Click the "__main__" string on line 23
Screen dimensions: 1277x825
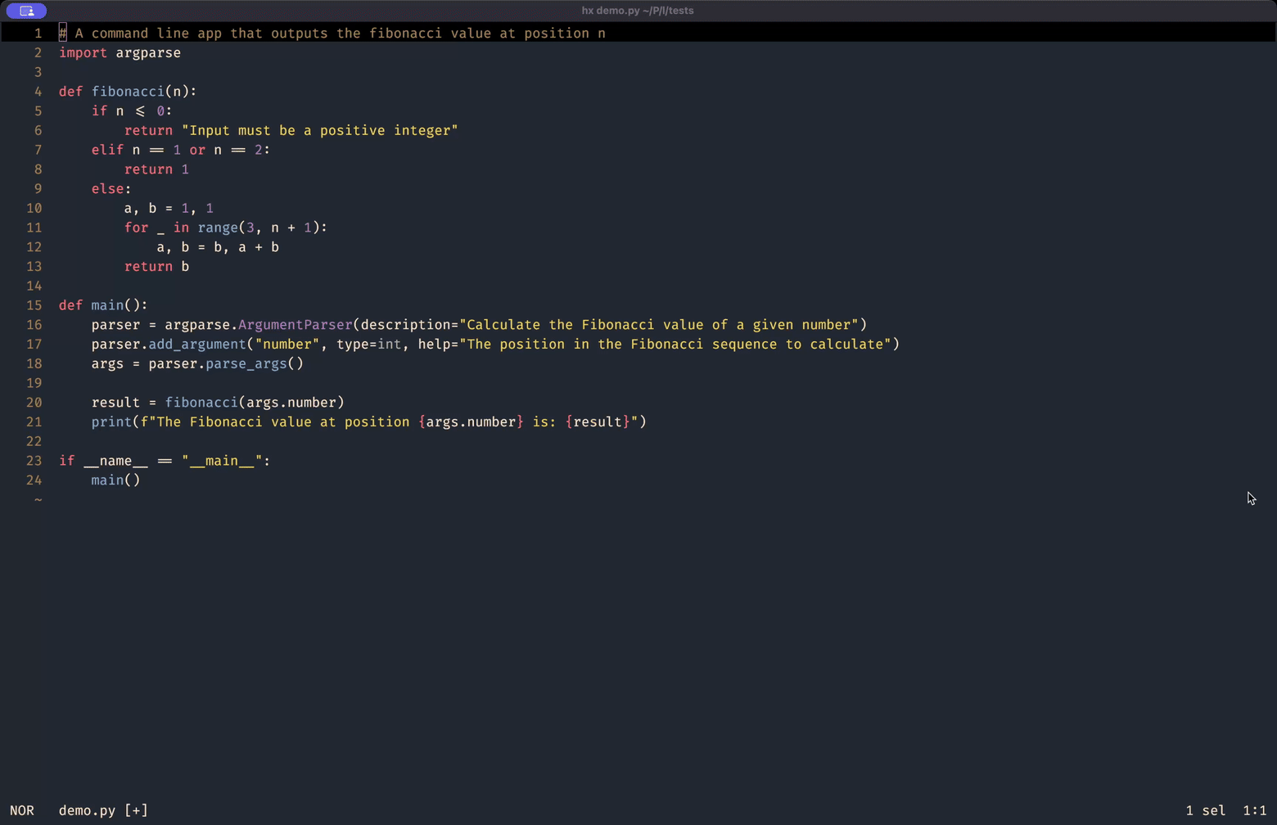click(x=221, y=461)
